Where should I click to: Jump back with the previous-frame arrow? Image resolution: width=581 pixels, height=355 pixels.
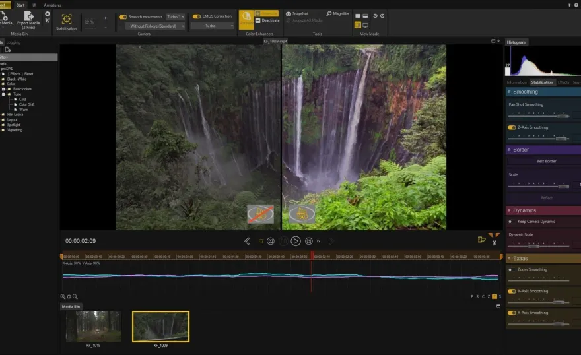pyautogui.click(x=247, y=241)
